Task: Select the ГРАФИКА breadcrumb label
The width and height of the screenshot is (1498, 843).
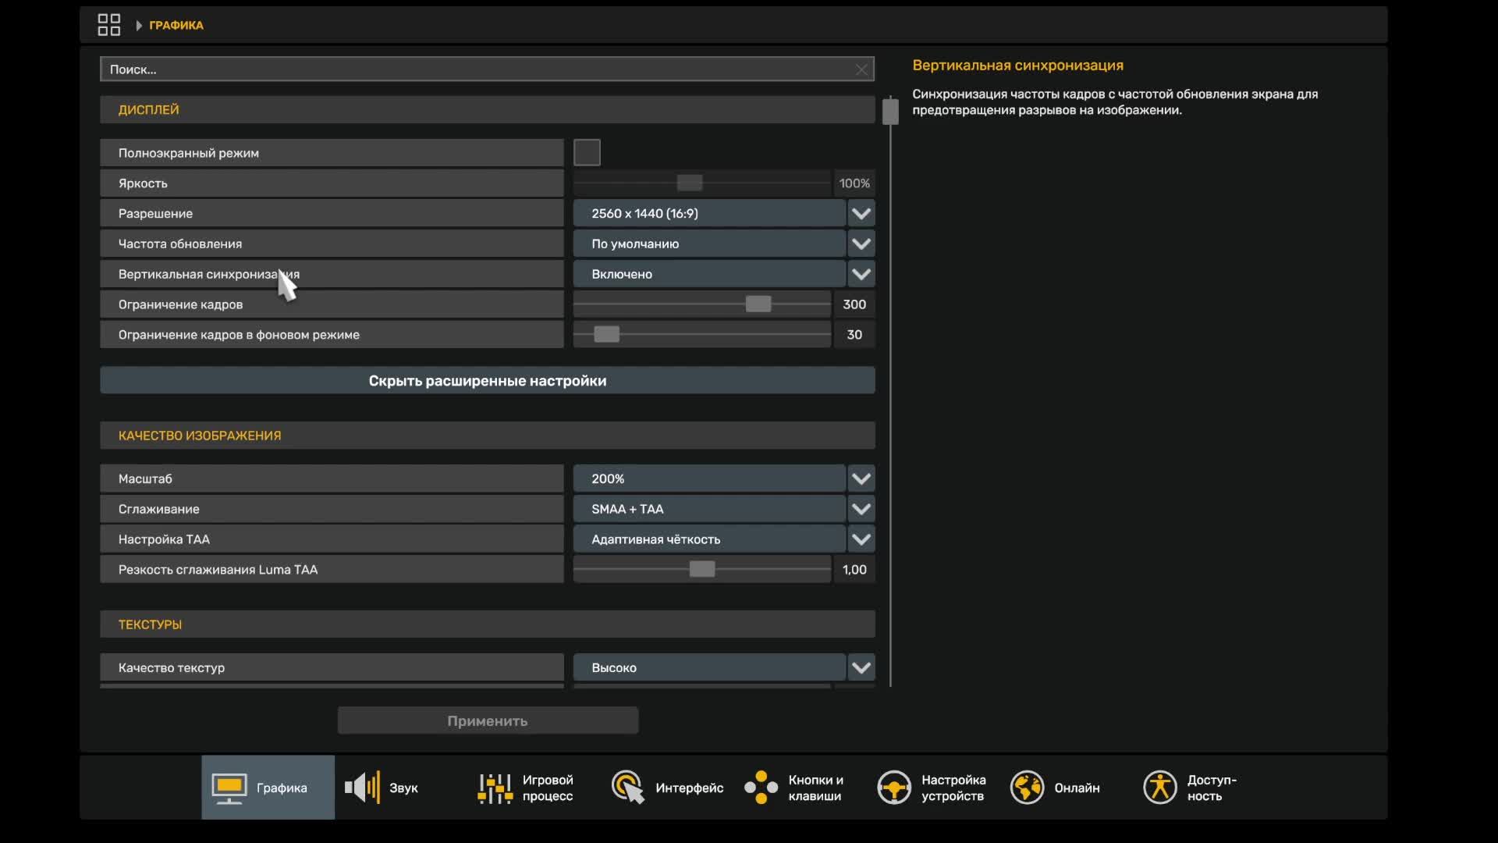Action: [x=176, y=25]
